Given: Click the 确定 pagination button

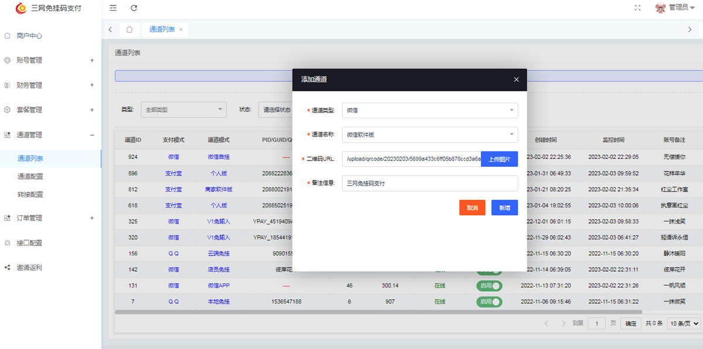Looking at the screenshot, I should point(630,323).
